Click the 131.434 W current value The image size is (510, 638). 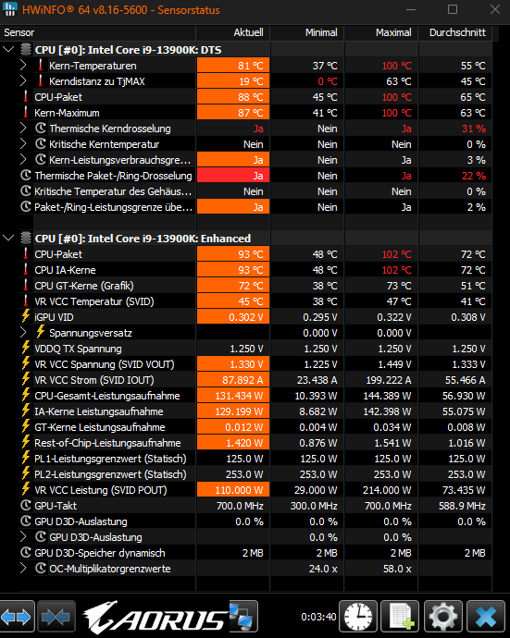tap(239, 396)
